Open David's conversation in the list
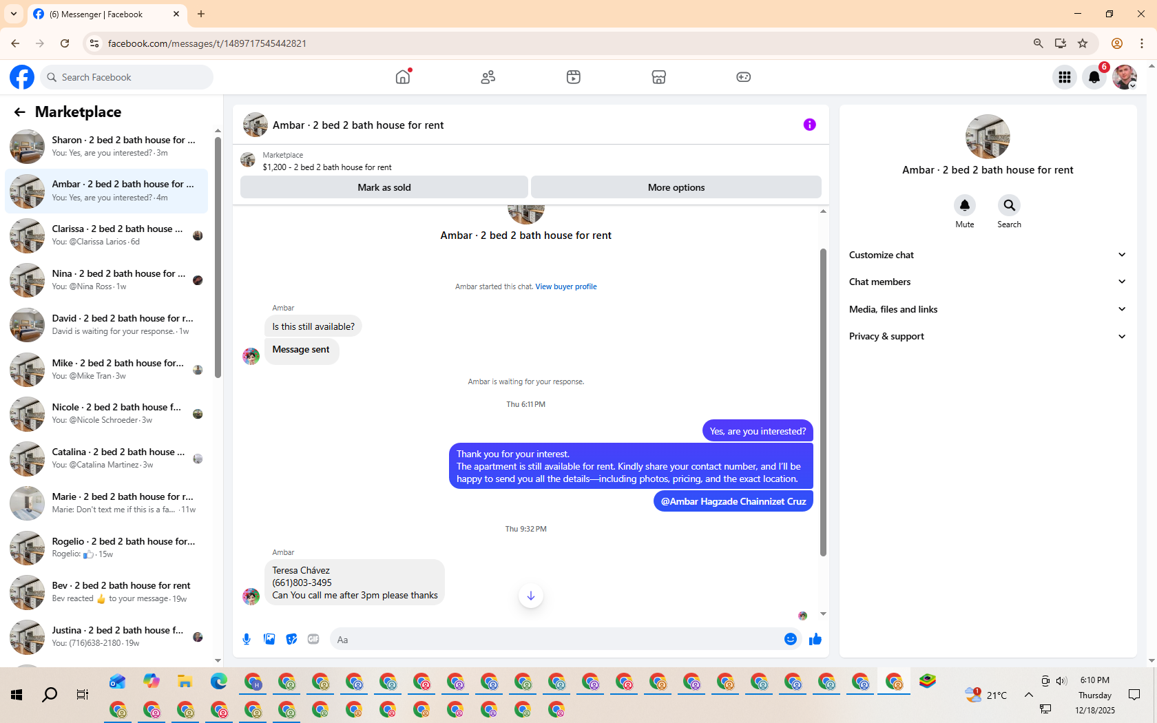The height and width of the screenshot is (723, 1157). 107,325
